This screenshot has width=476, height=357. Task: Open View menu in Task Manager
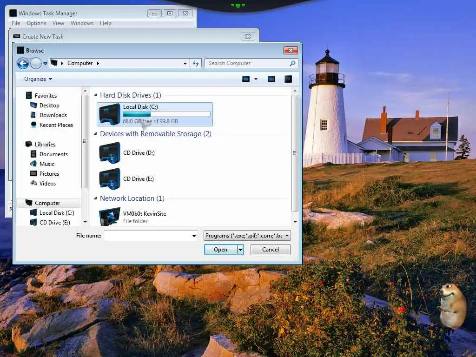(58, 23)
